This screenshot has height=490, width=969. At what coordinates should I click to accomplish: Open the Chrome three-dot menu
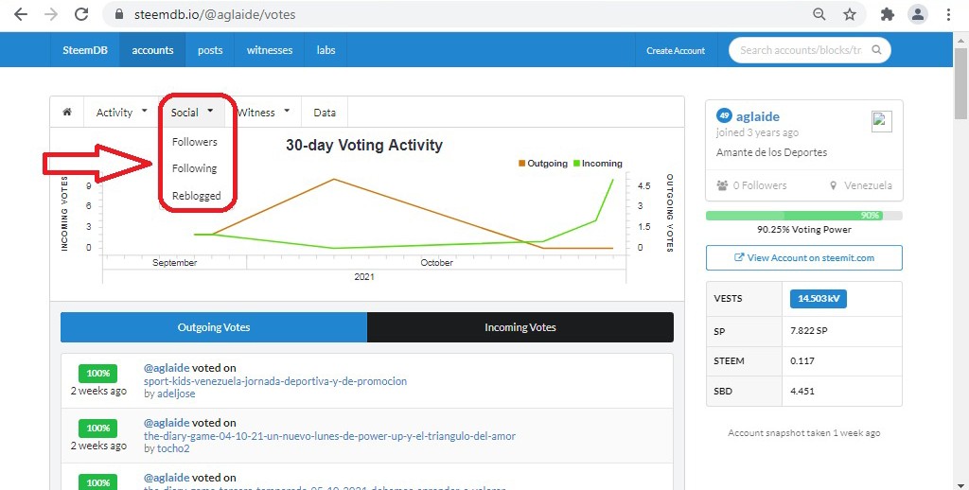pyautogui.click(x=948, y=14)
